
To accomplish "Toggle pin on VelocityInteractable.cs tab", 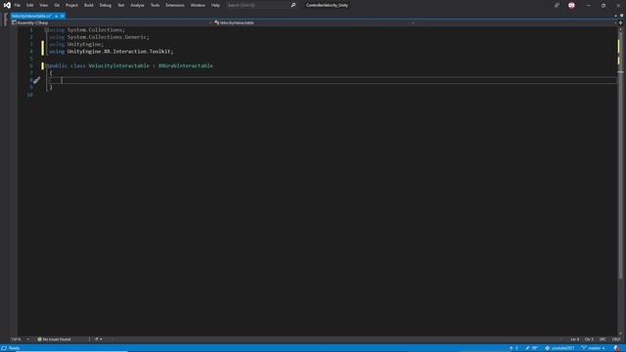I will click(x=57, y=16).
